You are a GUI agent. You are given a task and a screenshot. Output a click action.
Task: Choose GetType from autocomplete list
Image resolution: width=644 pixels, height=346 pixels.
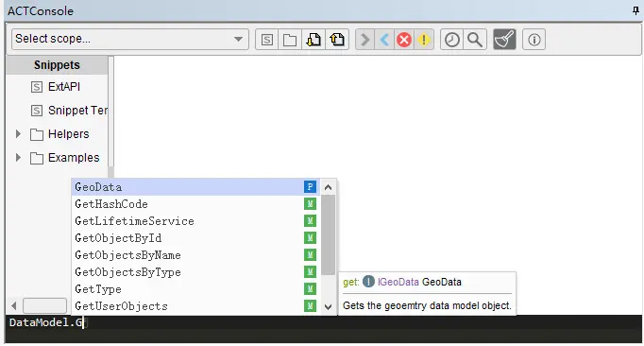[x=195, y=289]
